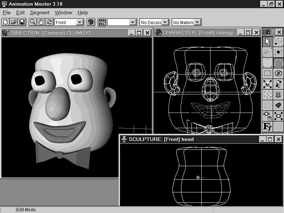Toggle the Peak (sharp corner) spline mode
284x213 pixels.
[268, 63]
